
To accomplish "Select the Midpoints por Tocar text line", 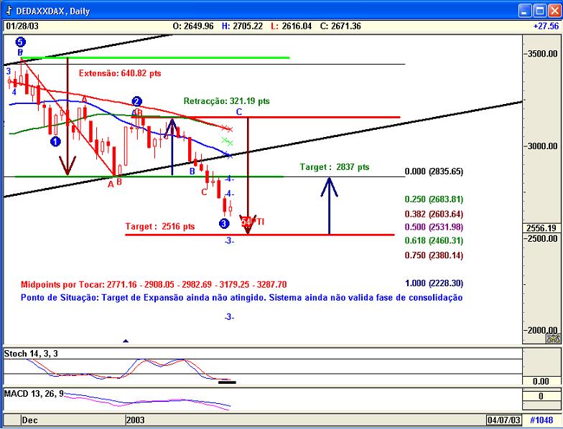I will (154, 285).
